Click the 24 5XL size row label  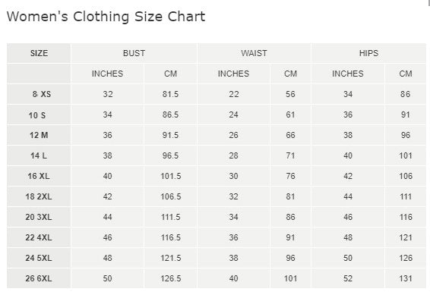click(39, 258)
